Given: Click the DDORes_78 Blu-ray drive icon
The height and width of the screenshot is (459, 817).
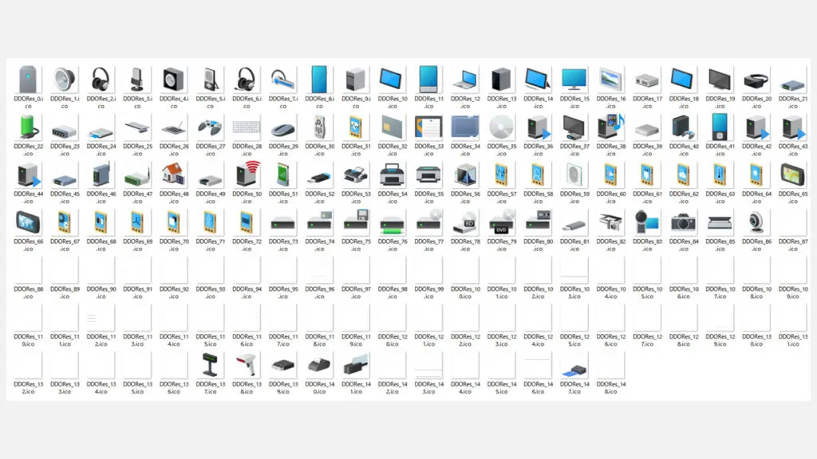Looking at the screenshot, I should coord(465,222).
